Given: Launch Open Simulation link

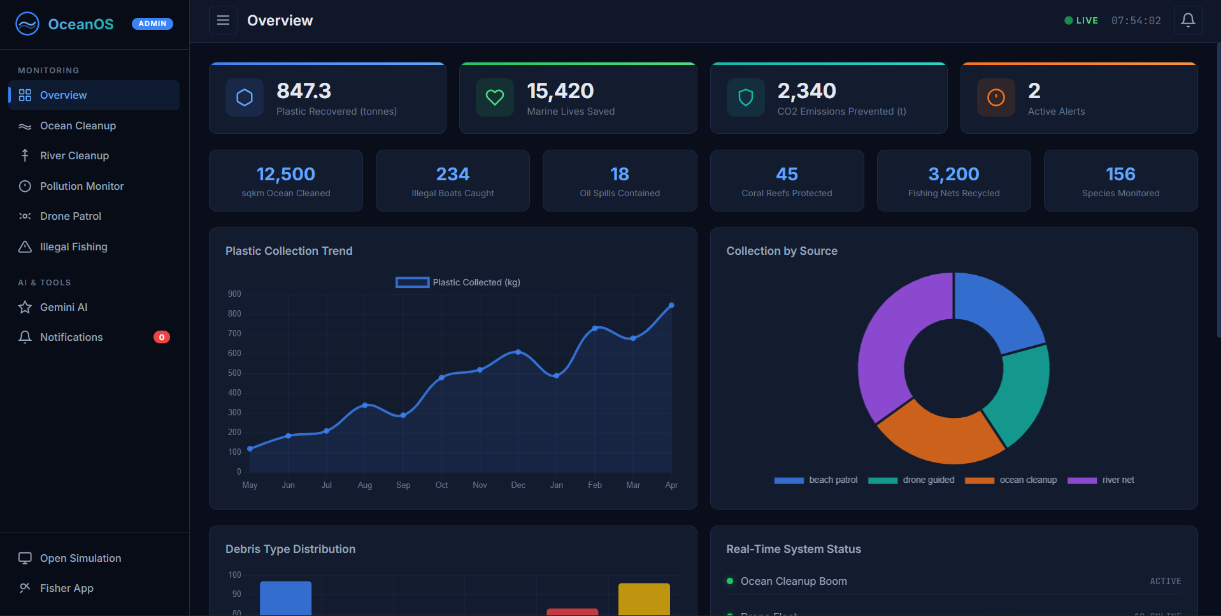Looking at the screenshot, I should [94, 558].
